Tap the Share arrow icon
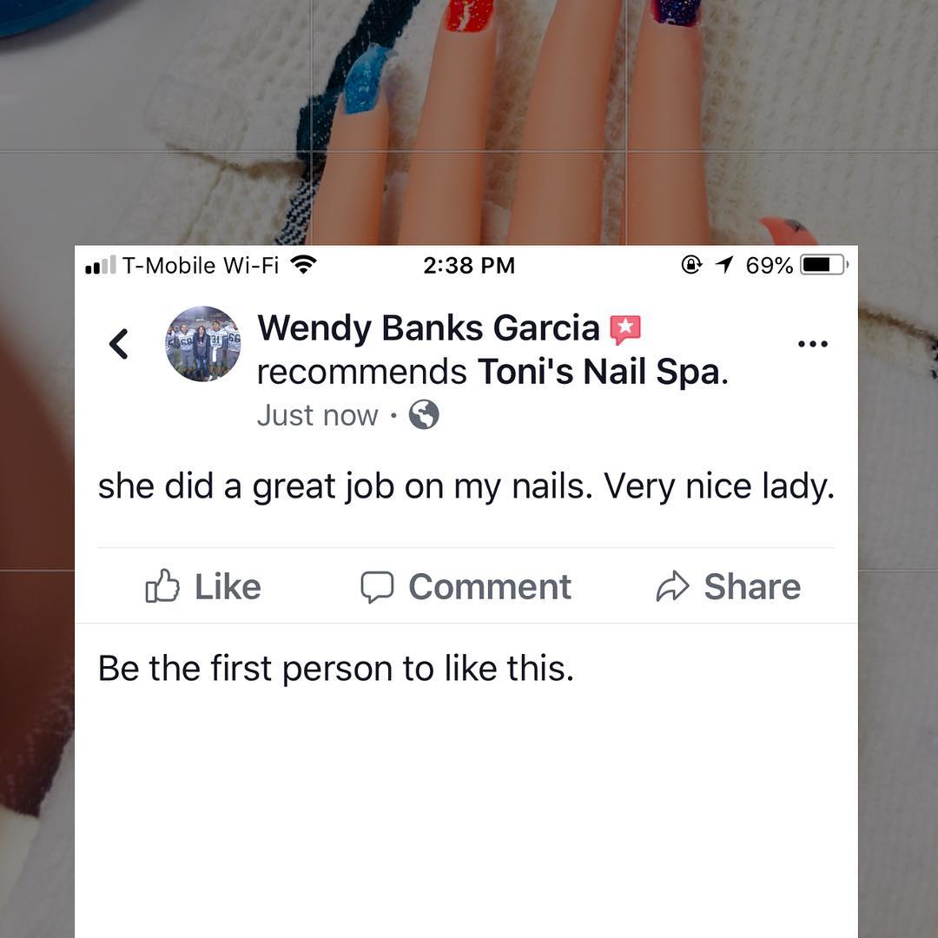 (x=673, y=586)
